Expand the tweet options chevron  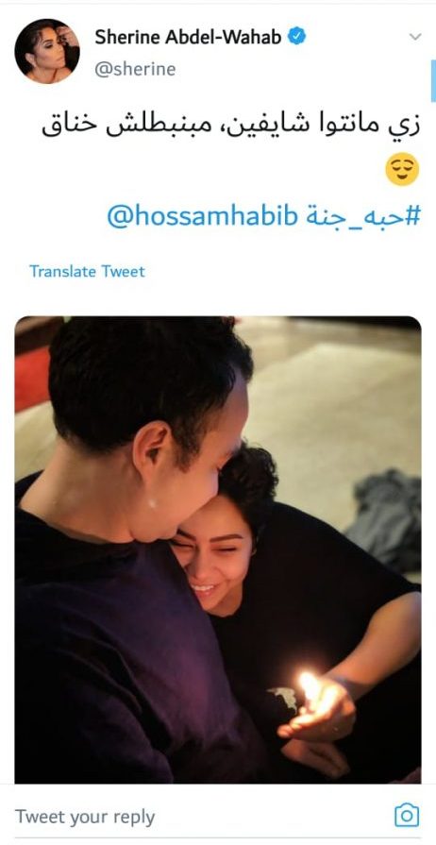point(414,37)
